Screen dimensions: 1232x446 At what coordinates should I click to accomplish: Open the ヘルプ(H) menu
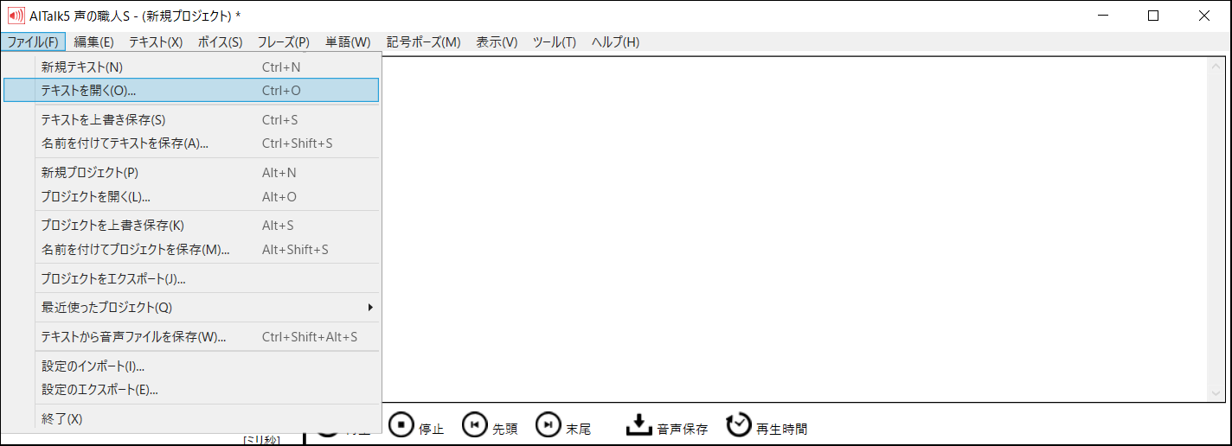point(615,41)
